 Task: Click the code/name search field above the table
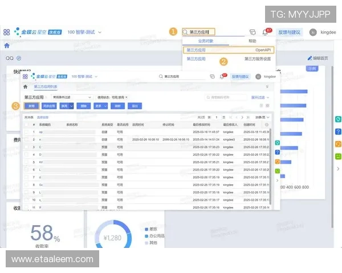[x=226, y=97]
